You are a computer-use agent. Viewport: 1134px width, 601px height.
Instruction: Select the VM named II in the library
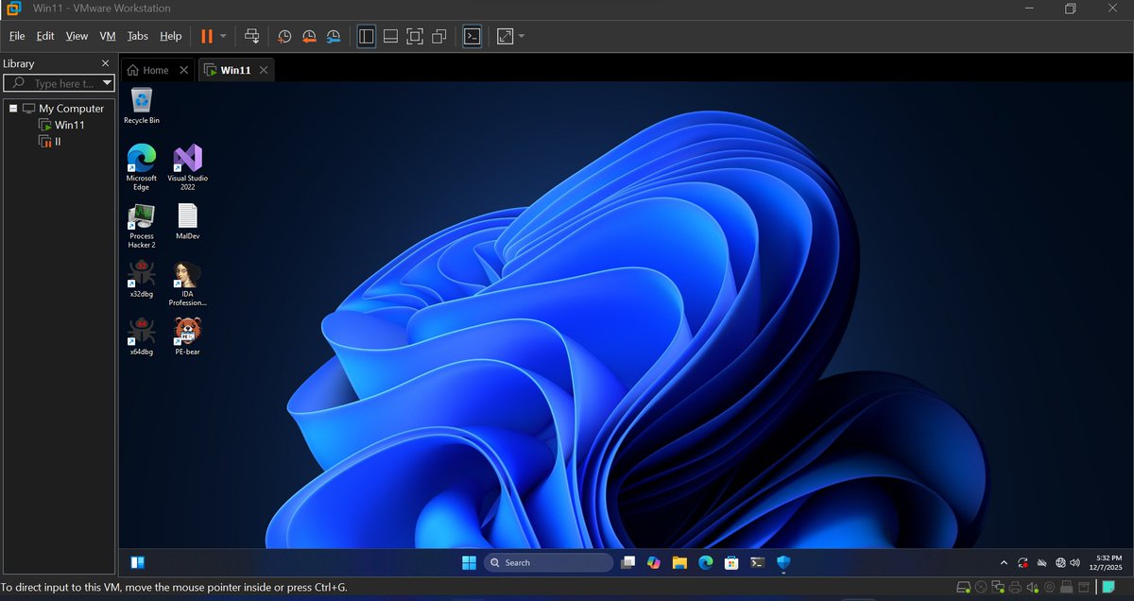[50, 141]
